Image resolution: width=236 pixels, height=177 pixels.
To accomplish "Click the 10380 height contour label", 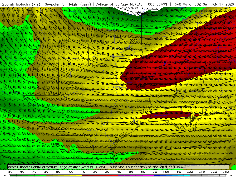I will click(x=140, y=86).
